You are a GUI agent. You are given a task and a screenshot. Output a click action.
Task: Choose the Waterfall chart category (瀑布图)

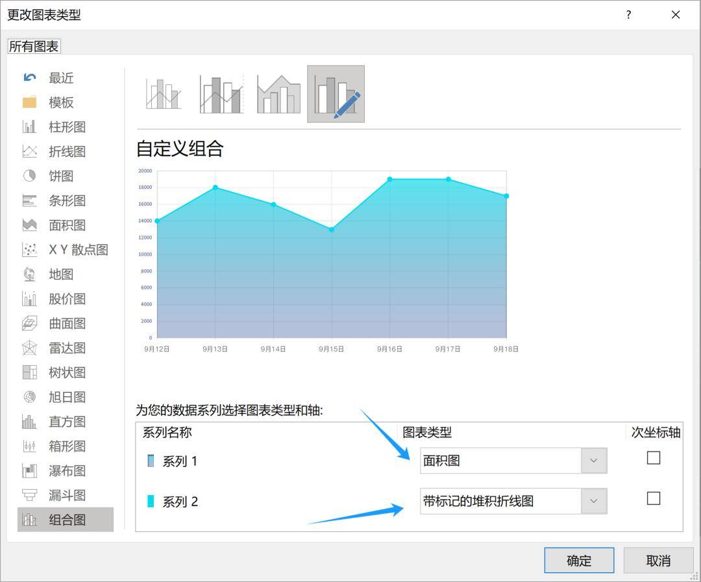click(66, 471)
